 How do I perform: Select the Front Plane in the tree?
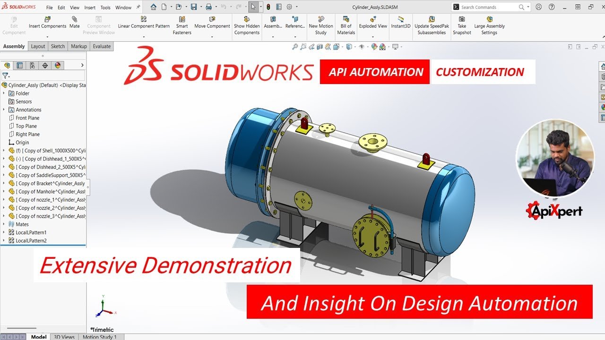(27, 118)
